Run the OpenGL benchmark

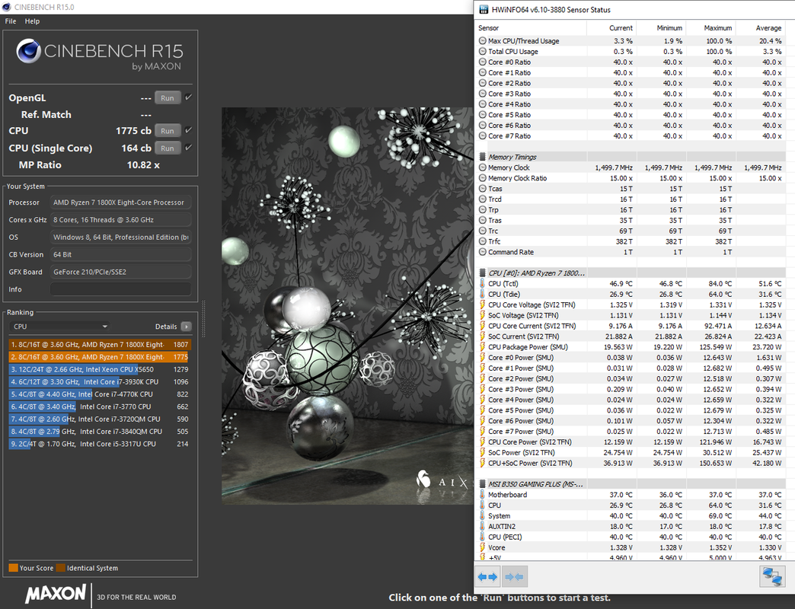pos(168,97)
